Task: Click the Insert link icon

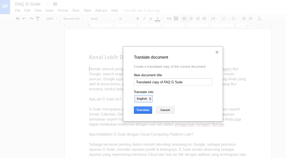Action: 169,19
